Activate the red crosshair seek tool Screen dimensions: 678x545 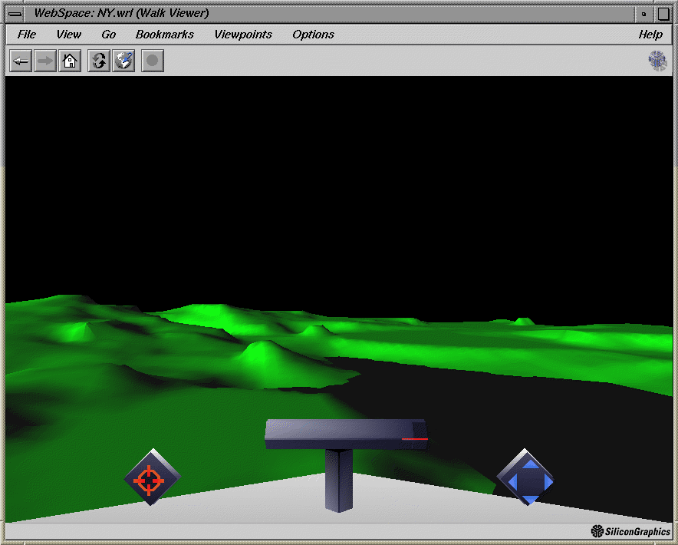152,477
